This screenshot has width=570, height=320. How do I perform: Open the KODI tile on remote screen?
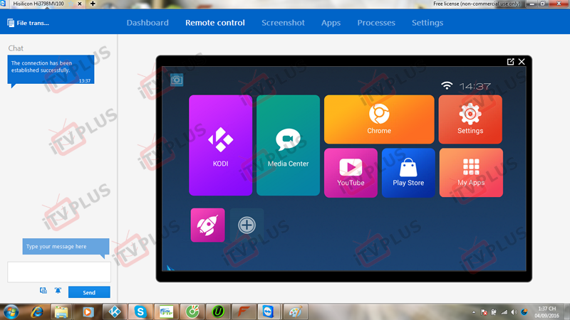click(x=220, y=145)
